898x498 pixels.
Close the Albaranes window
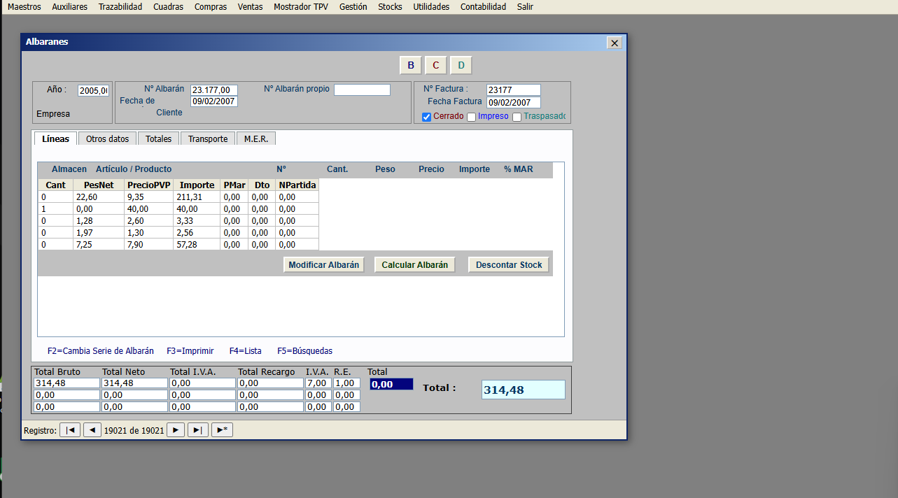tap(615, 43)
